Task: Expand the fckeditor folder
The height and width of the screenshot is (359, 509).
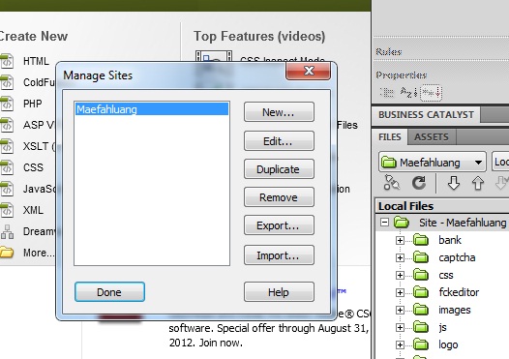Action: click(400, 293)
